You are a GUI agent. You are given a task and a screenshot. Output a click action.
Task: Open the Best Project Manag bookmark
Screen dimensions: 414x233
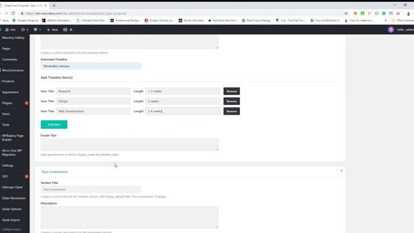coord(257,20)
